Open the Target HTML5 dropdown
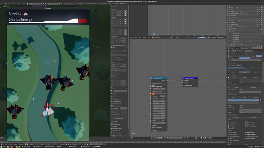This screenshot has width=264, height=148. [x=250, y=106]
